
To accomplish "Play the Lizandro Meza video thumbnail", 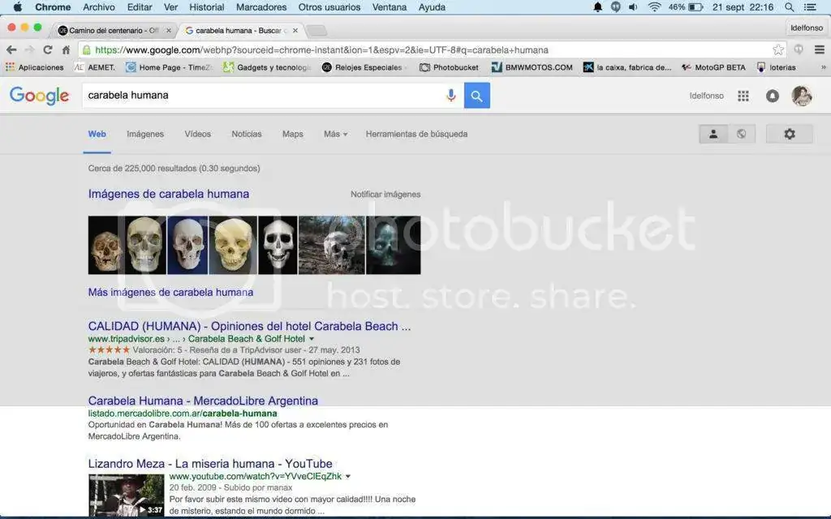I will 126,495.
